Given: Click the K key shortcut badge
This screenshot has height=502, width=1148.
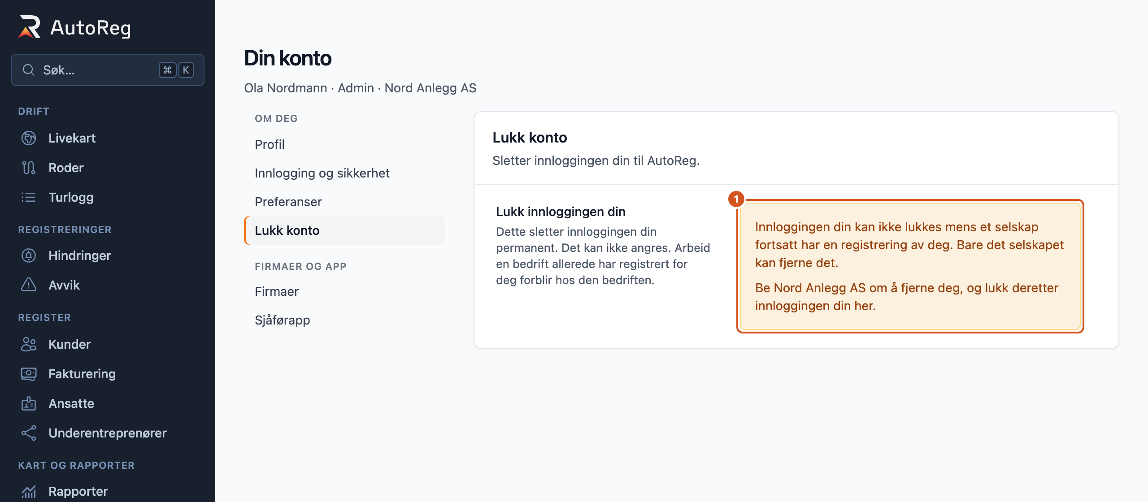Looking at the screenshot, I should (186, 70).
